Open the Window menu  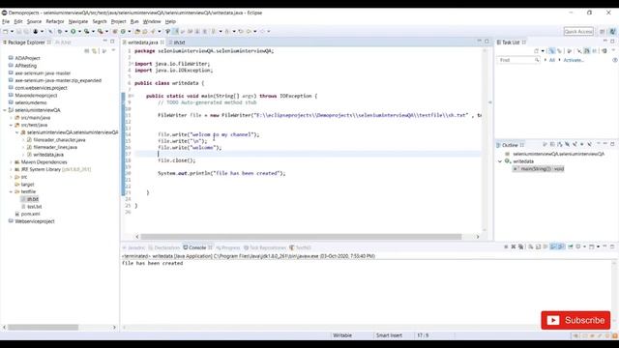152,21
